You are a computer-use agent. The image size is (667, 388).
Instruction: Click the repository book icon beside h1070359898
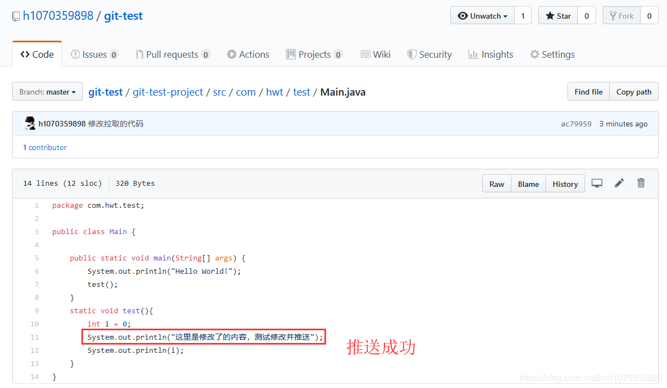point(16,16)
